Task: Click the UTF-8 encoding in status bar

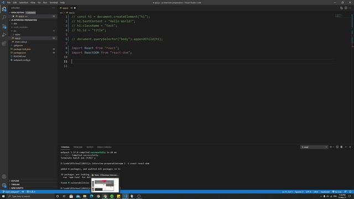Action: click(x=309, y=192)
